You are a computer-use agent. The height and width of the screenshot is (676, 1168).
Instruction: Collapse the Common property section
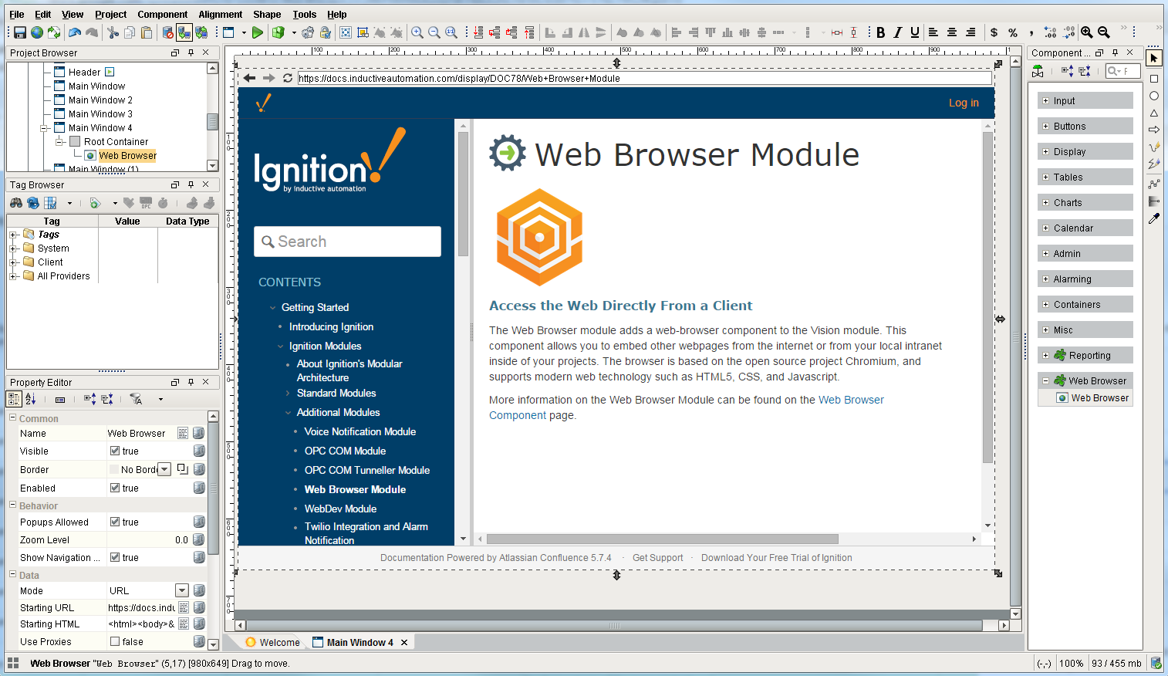pos(13,417)
